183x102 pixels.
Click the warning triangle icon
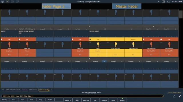[x=174, y=96]
